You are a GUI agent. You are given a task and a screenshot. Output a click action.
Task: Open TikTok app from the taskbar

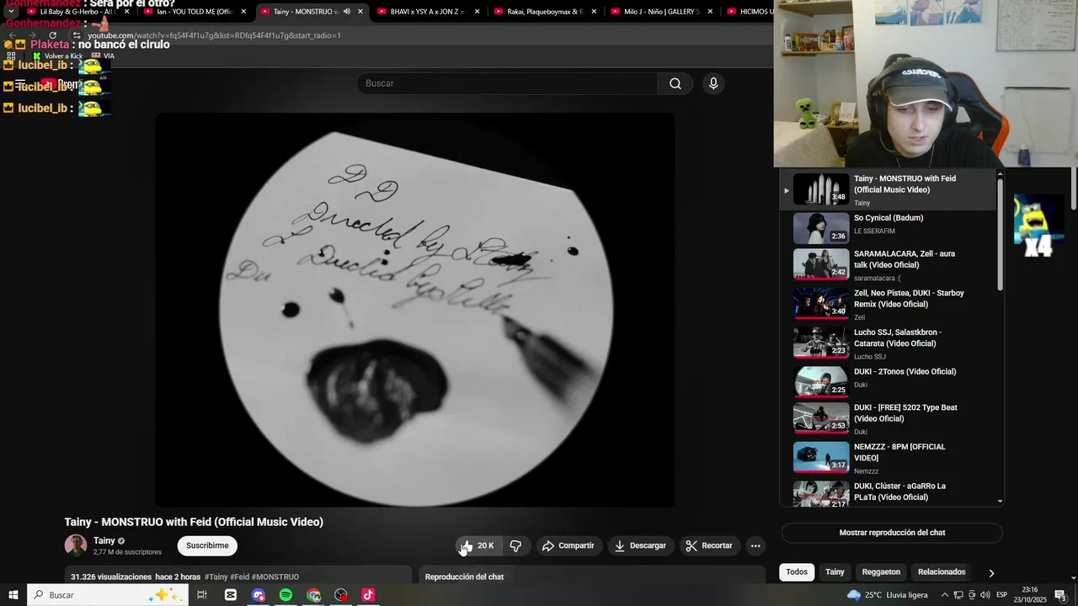[368, 595]
